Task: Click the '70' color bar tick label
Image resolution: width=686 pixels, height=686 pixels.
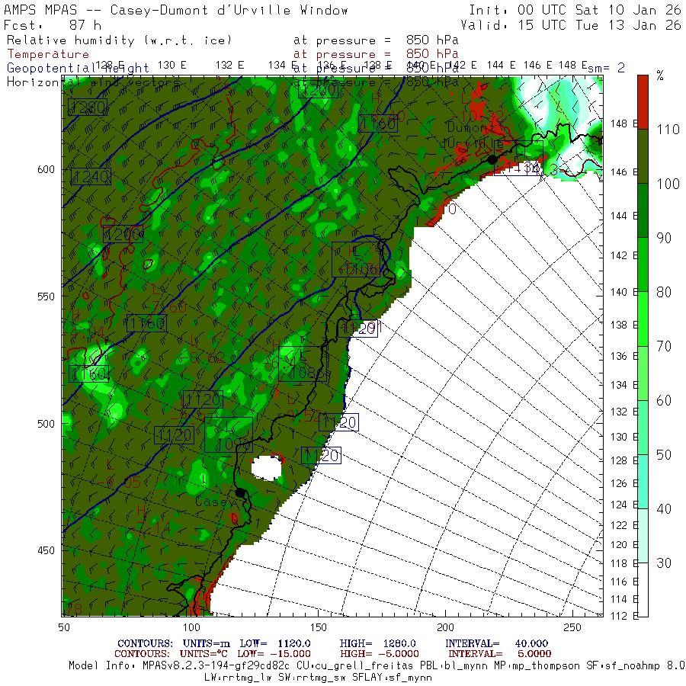Action: point(664,347)
